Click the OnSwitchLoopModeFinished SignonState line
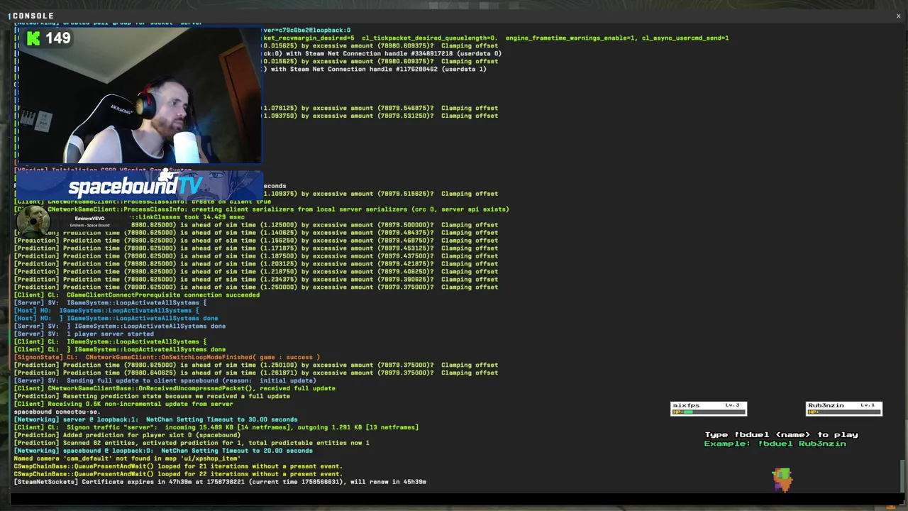The image size is (908, 511). pos(167,357)
